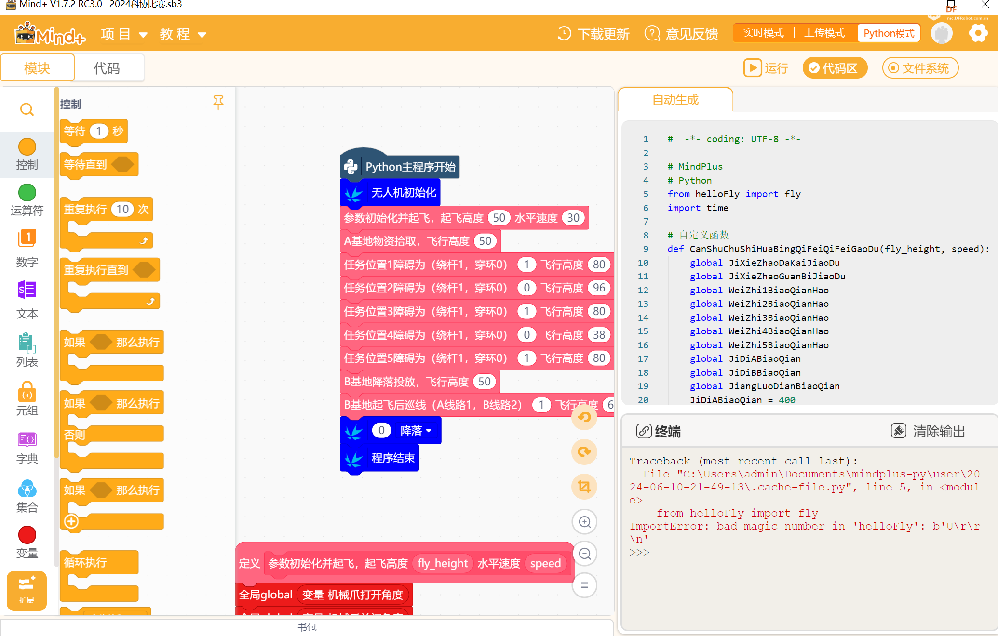Open 意见反馈 feedback
Image resolution: width=998 pixels, height=636 pixels.
(681, 34)
